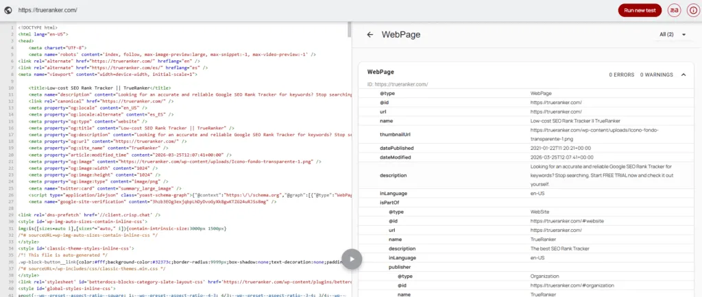Image resolution: width=702 pixels, height=297 pixels.
Task: Click the meta charset UTF-8 line
Action: 58,47
